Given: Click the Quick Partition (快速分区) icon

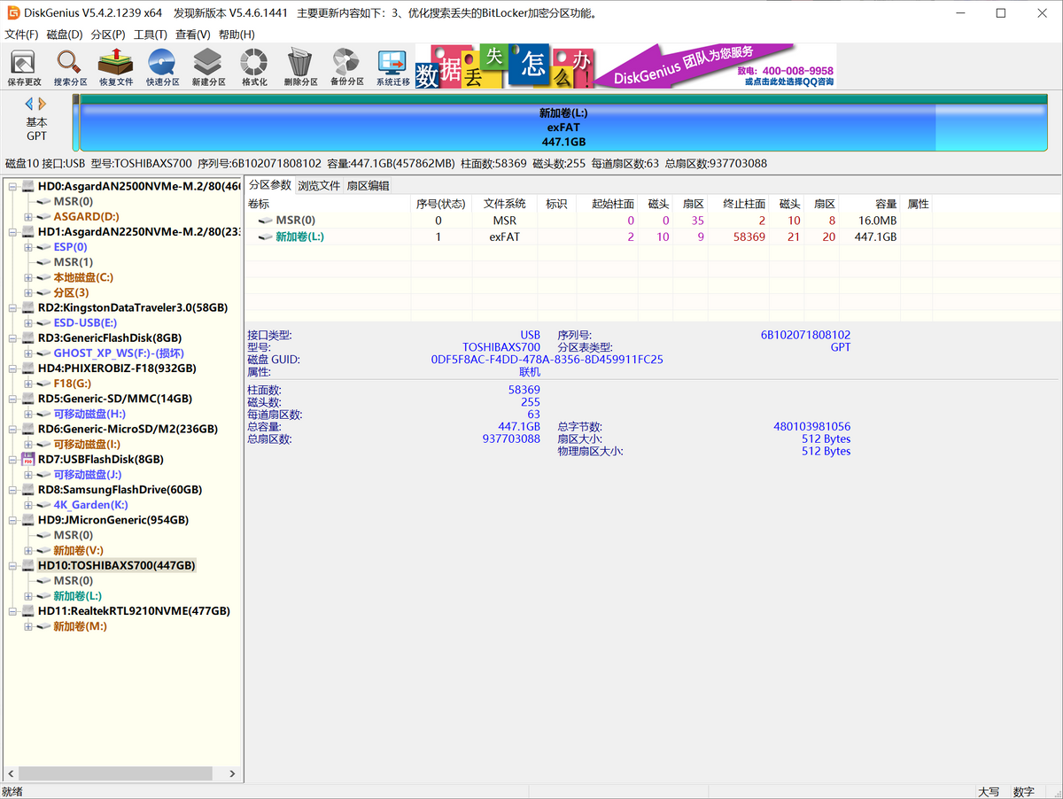Looking at the screenshot, I should [x=162, y=68].
